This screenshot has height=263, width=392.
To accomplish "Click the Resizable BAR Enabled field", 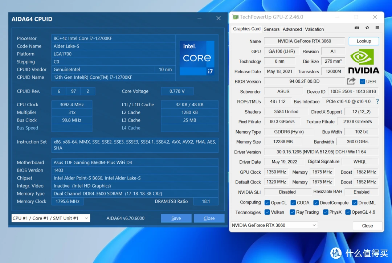I will (361, 192).
